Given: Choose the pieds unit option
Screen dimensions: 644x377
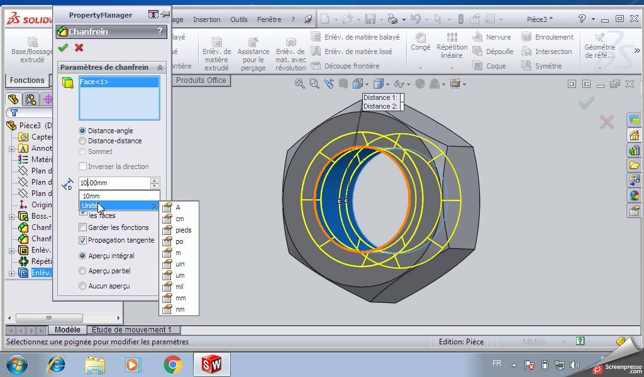Looking at the screenshot, I should [179, 230].
